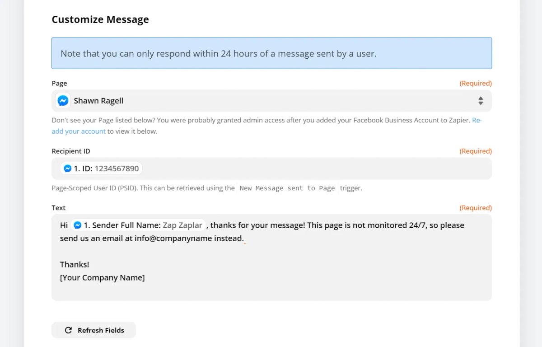Click the Messenger icon in Recipient ID pill
Viewport: 542px width, 347px height.
(68, 169)
